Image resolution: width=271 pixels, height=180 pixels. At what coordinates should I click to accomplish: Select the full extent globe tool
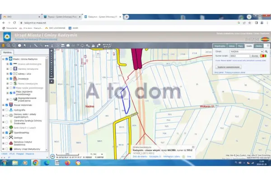click(x=19, y=45)
